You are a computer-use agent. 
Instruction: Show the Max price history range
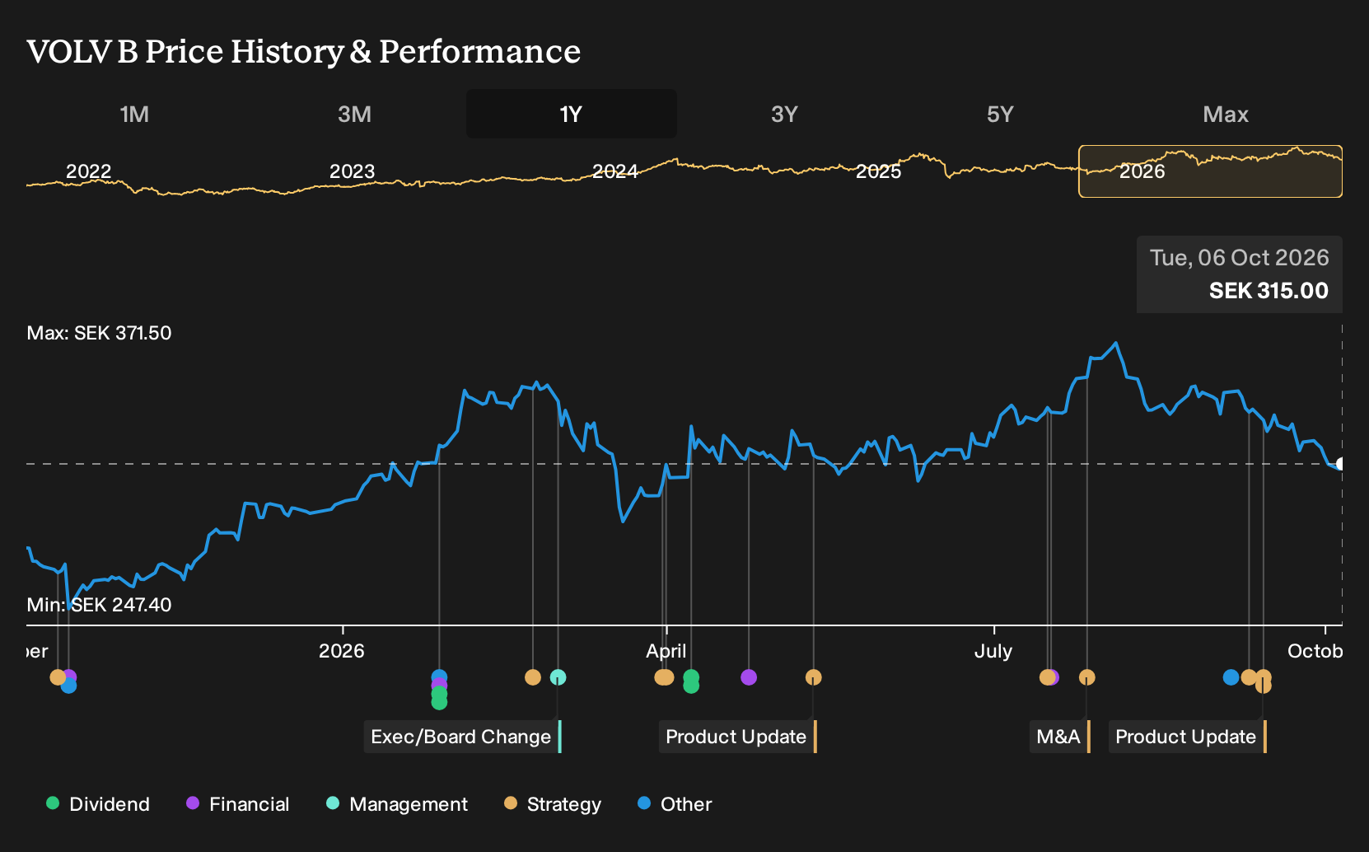click(1226, 114)
